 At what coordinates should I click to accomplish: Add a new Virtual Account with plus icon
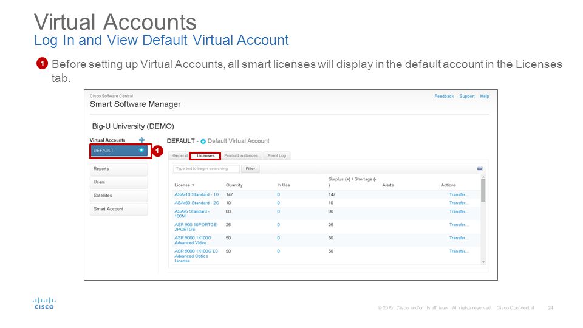tap(141, 140)
